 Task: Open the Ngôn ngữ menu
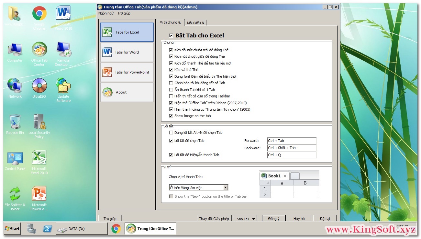tap(106, 13)
